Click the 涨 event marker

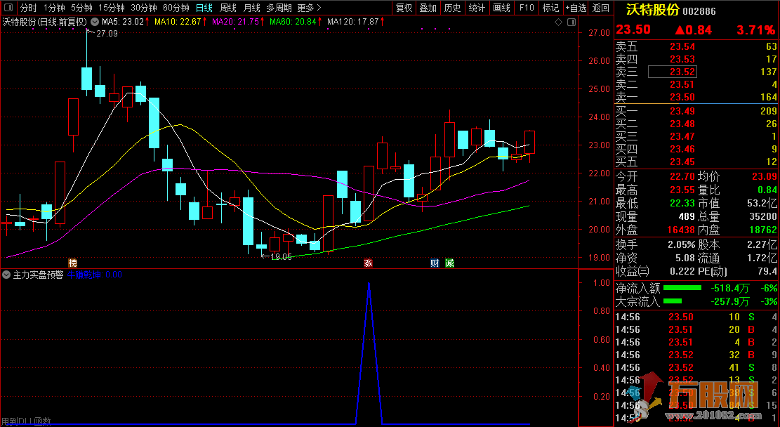368,263
